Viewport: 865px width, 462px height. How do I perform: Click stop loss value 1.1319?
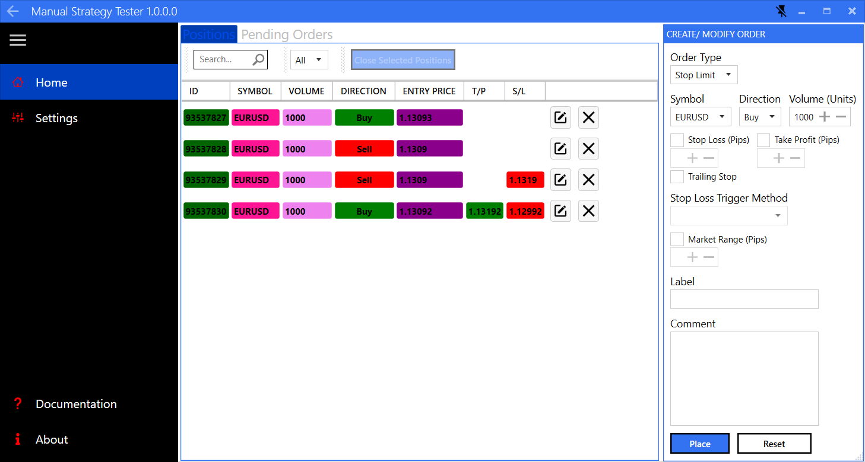pyautogui.click(x=525, y=180)
